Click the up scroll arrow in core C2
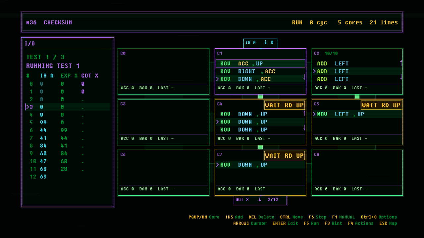The image size is (424, 238). (x=401, y=63)
